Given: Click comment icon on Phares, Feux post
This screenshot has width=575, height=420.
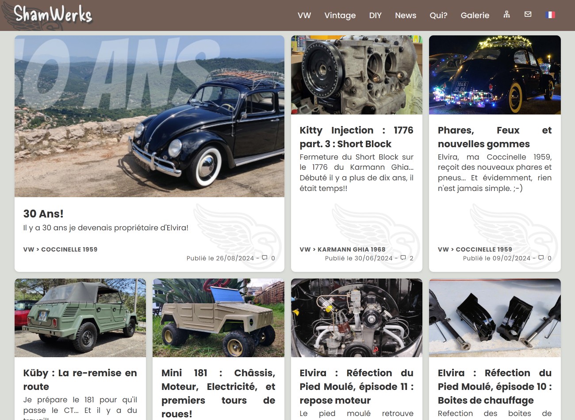Looking at the screenshot, I should tap(541, 258).
